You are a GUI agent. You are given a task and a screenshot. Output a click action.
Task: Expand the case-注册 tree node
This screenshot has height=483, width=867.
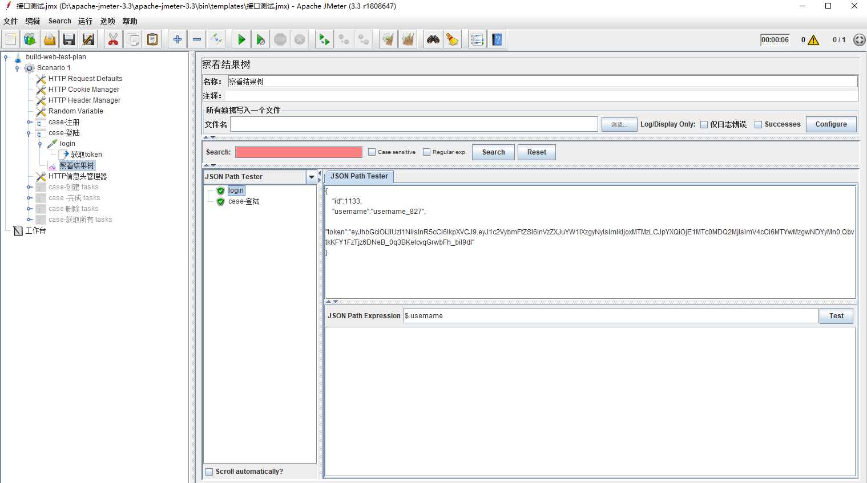coord(29,122)
